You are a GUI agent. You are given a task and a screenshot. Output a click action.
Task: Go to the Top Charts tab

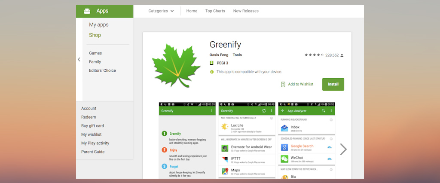point(215,11)
